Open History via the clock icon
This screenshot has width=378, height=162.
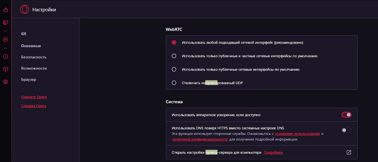coord(5,56)
